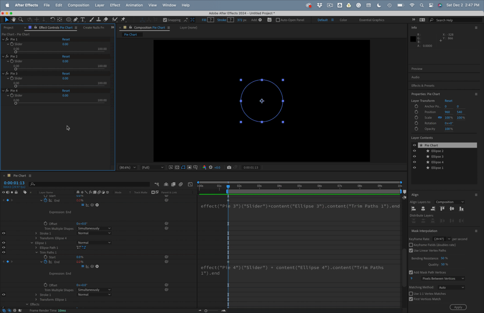Screen dimensions: 484x313
Task: Open Essential Graphics workspace
Action: point(372,20)
